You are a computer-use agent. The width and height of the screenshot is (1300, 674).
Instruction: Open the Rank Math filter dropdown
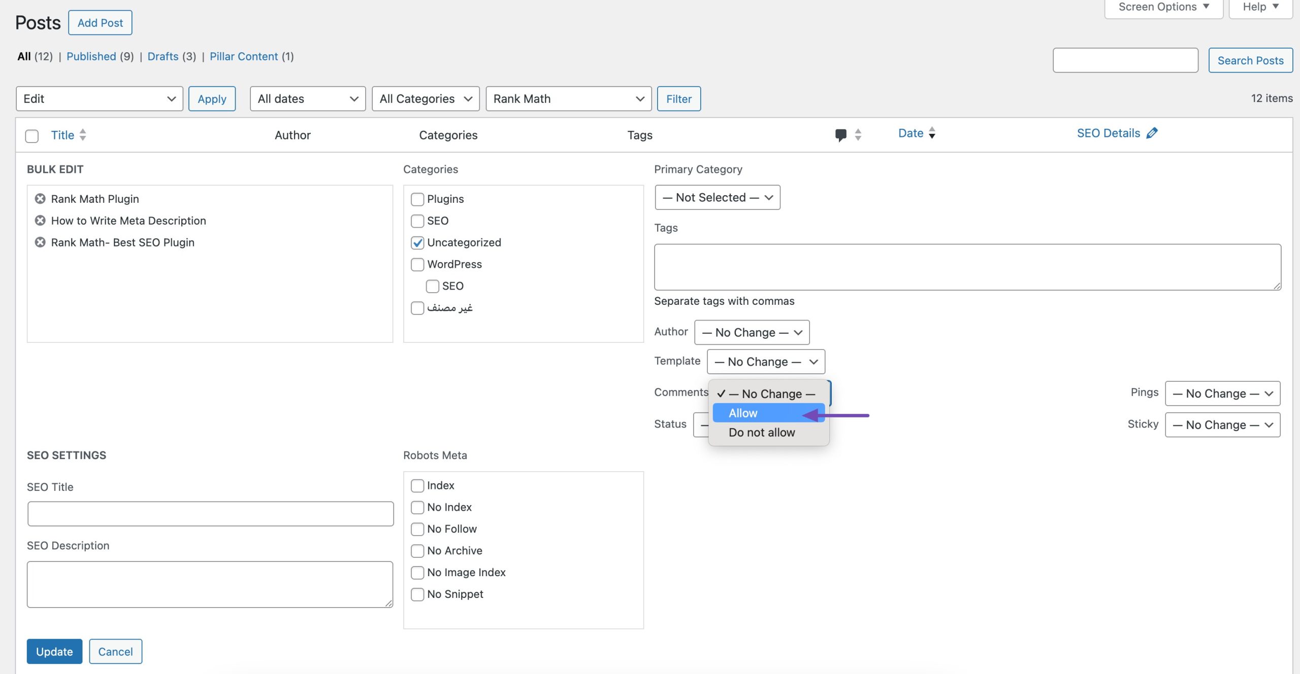pos(568,99)
